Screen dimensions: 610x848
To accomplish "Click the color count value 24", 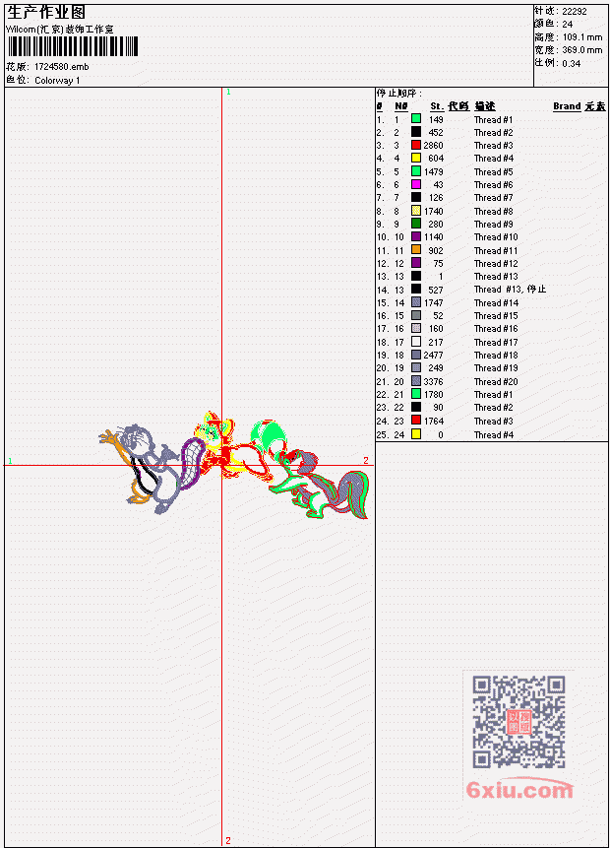I will [568, 25].
